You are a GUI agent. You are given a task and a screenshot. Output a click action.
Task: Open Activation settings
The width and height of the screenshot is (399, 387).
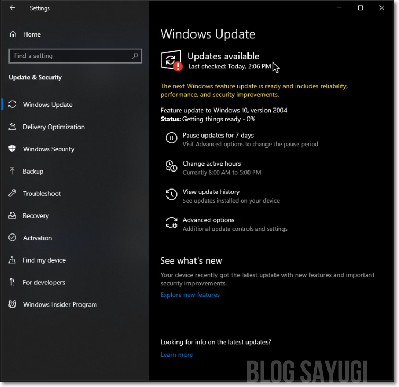click(x=38, y=238)
